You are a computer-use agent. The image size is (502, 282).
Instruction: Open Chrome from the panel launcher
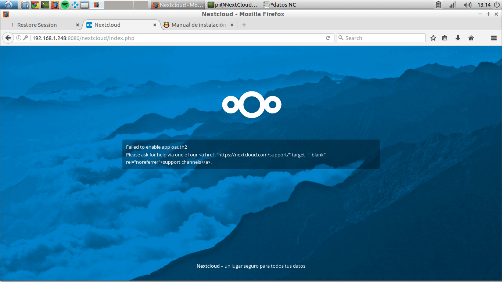point(35,5)
